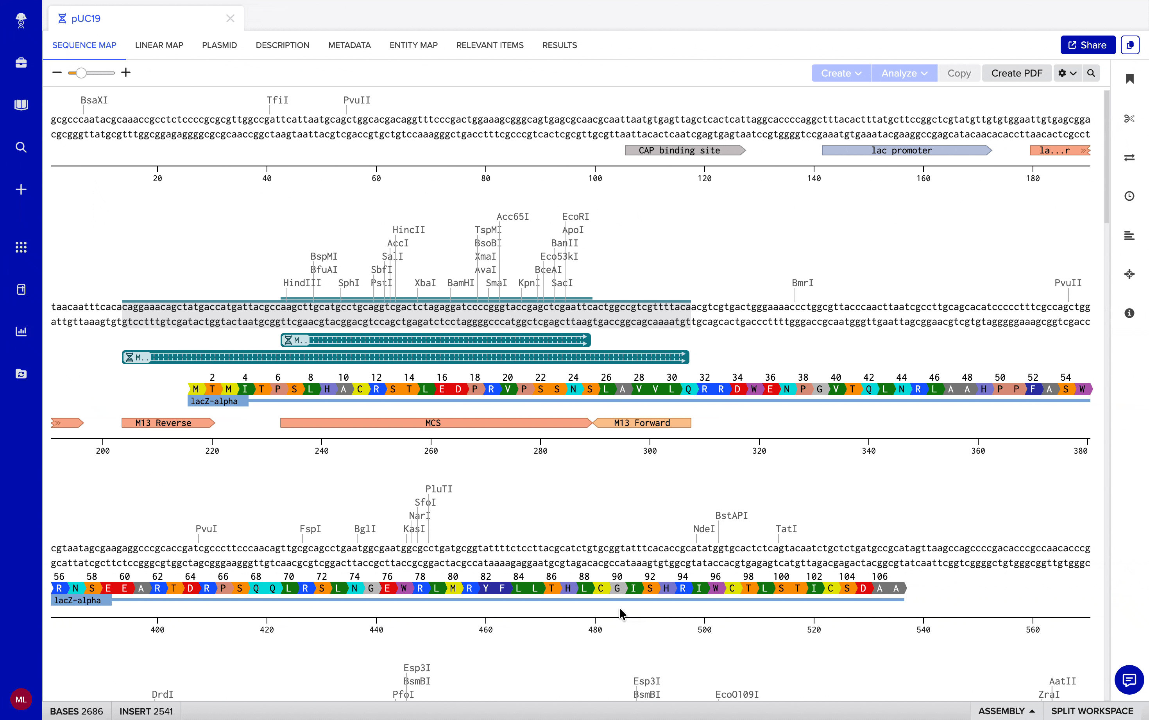Open the Projects briefcase icon
Screen dimensions: 1149x720
click(21, 62)
